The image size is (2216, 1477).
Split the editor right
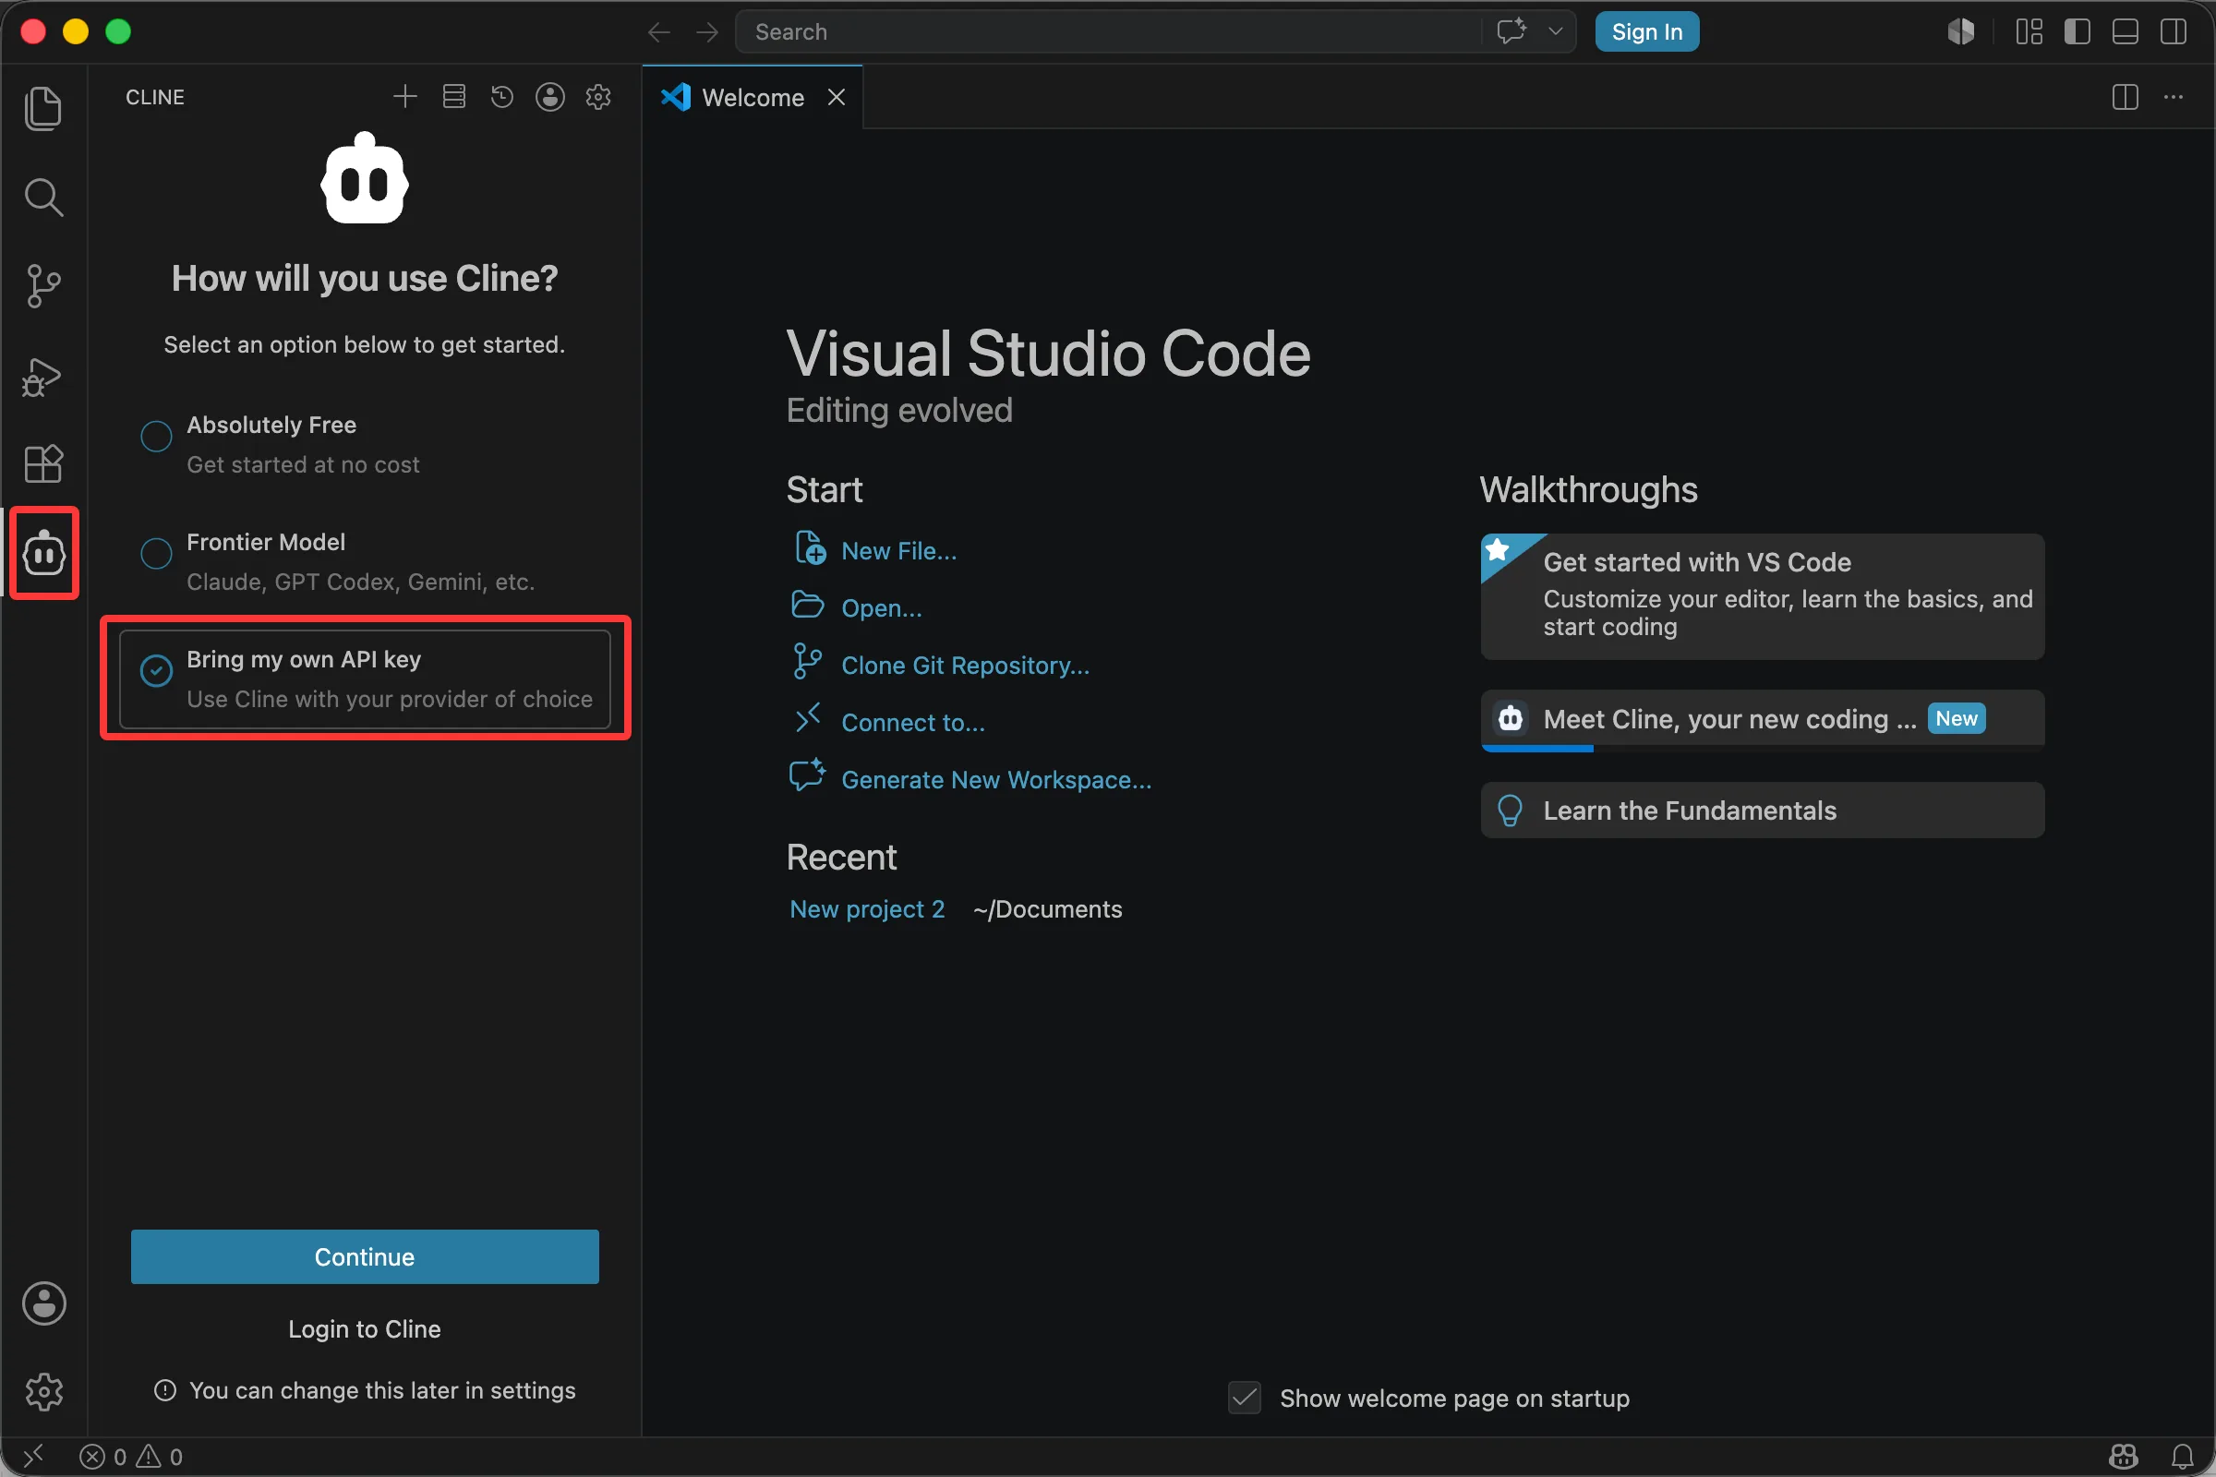2126,96
